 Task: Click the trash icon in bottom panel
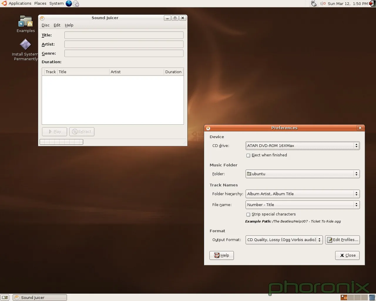click(372, 297)
